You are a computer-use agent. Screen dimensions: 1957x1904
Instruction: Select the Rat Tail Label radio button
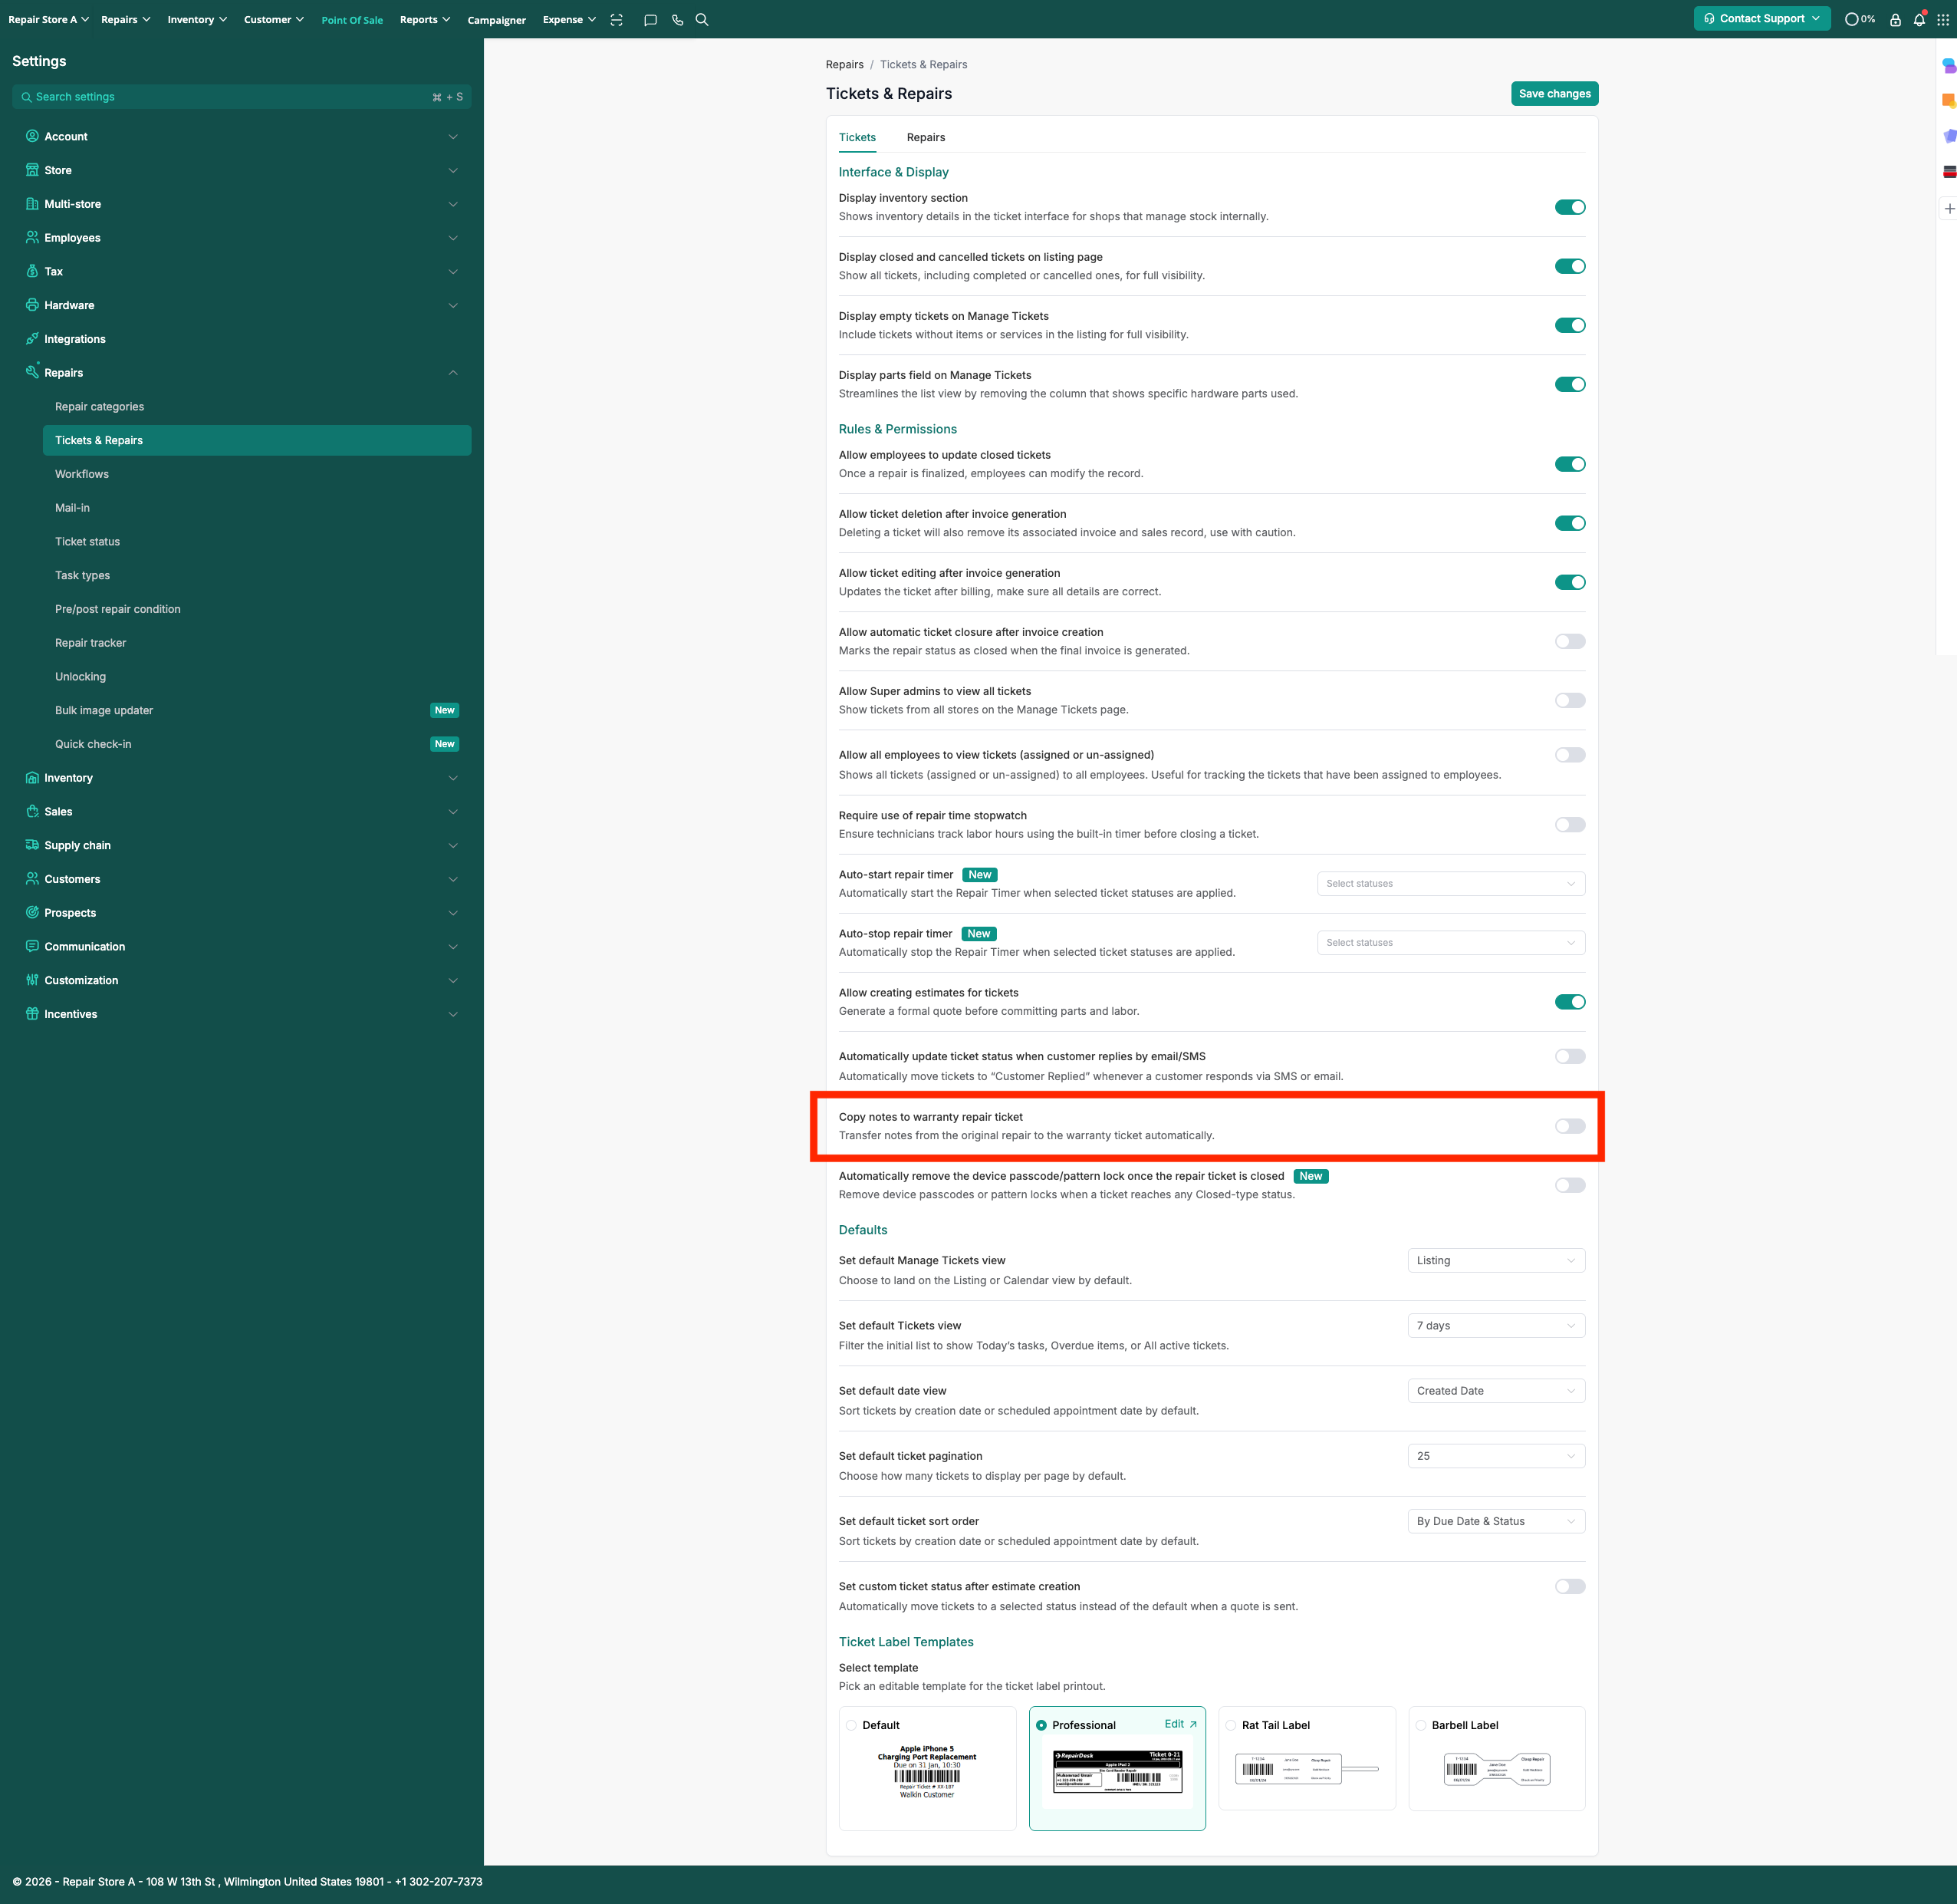tap(1230, 1725)
